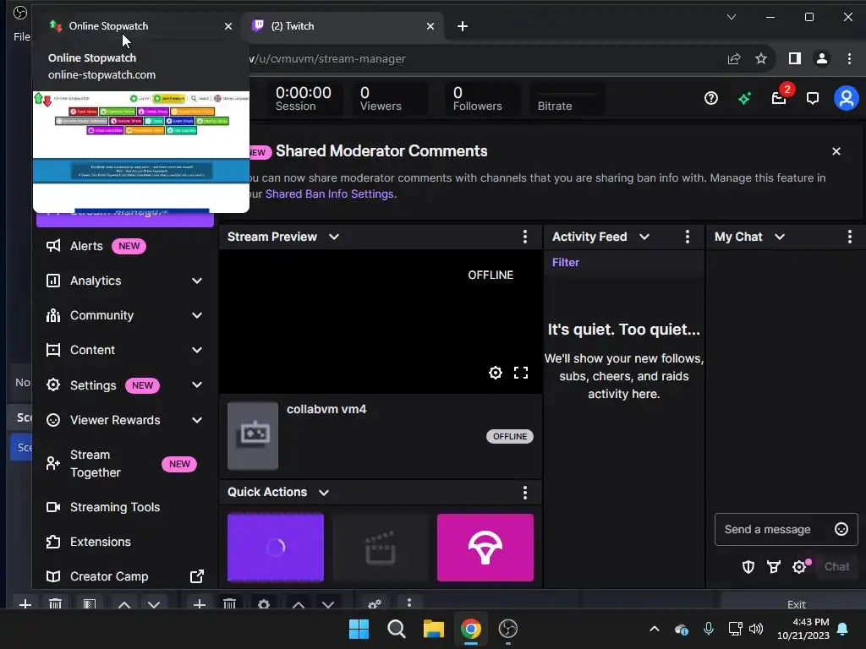Open Windows Start menu
The width and height of the screenshot is (866, 649).
tap(359, 629)
